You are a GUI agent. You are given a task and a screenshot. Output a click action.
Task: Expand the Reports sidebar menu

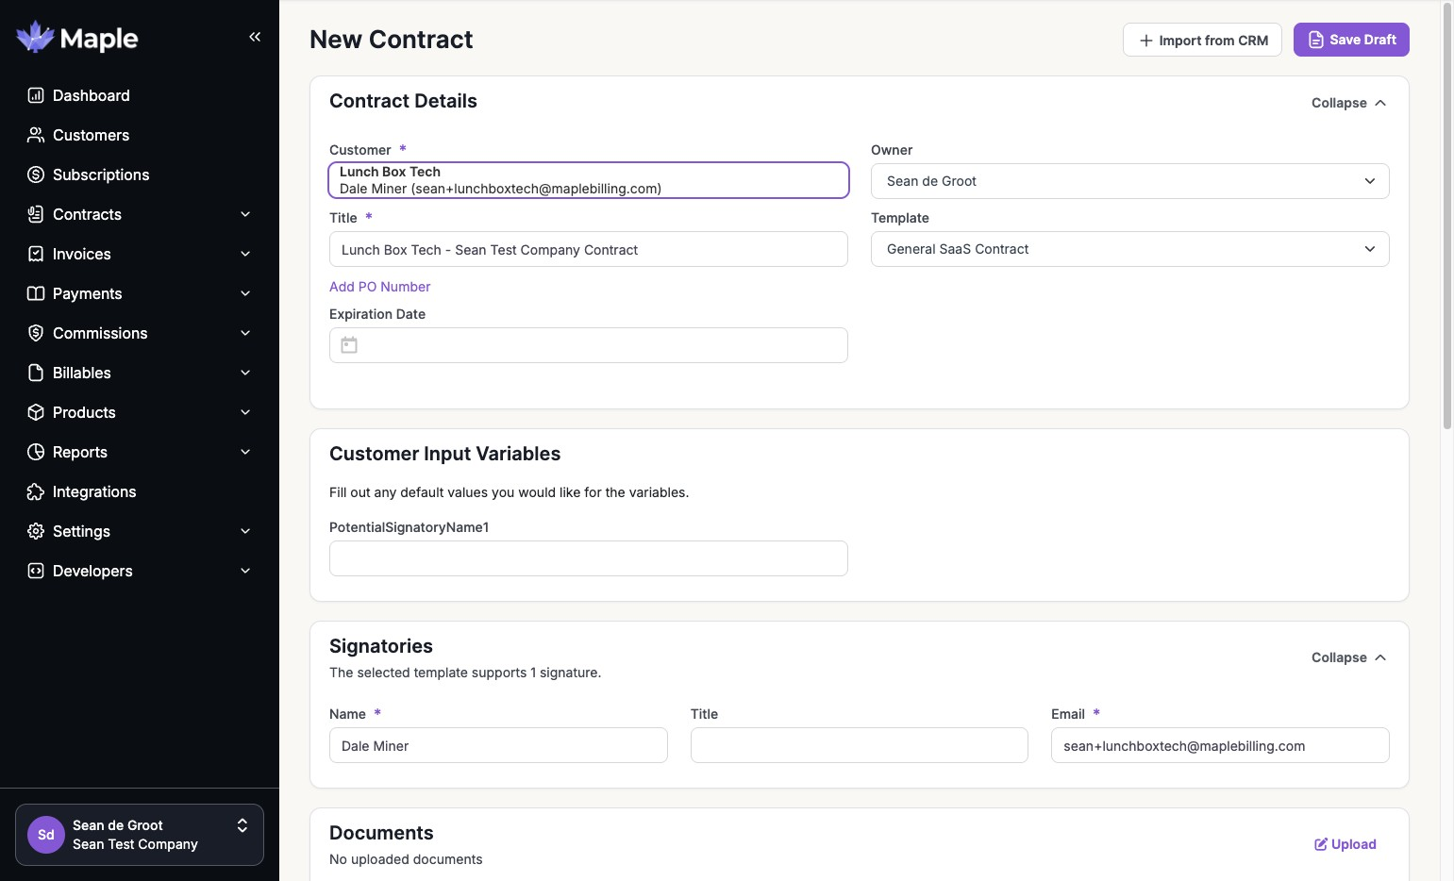pyautogui.click(x=245, y=452)
